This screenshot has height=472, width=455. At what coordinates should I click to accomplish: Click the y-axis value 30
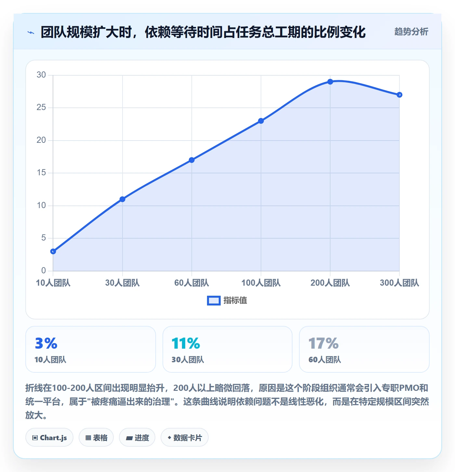coord(41,75)
